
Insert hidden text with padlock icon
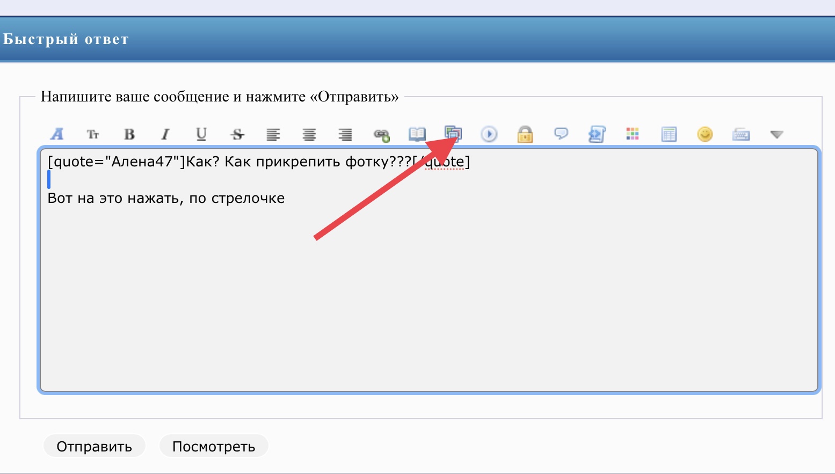525,134
